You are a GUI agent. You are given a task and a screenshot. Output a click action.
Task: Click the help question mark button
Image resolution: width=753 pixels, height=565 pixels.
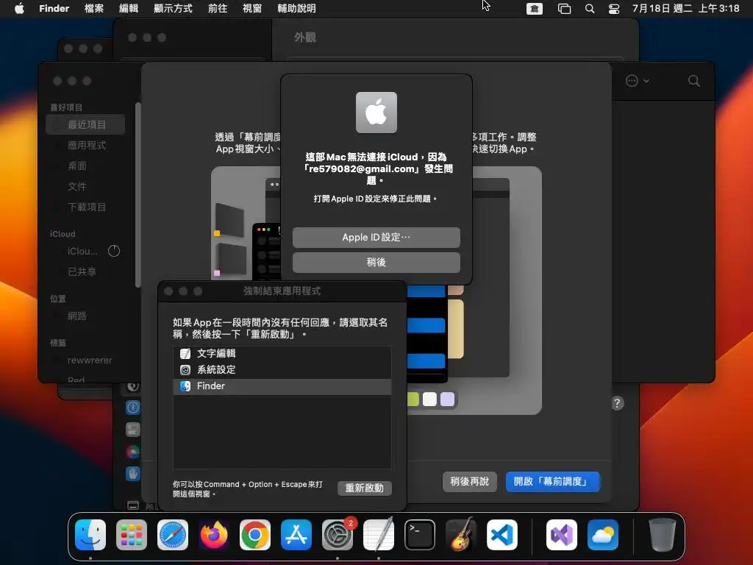tap(618, 403)
